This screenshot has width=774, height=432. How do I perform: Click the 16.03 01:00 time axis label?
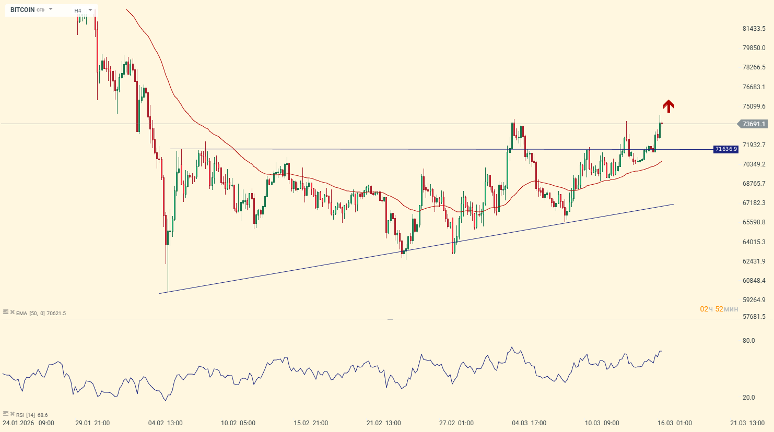click(674, 423)
